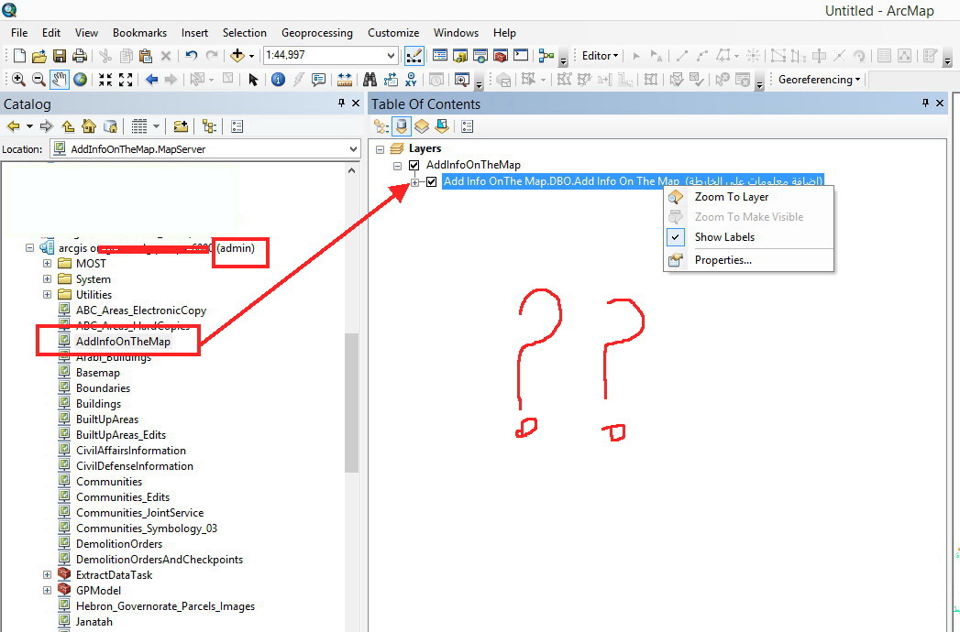960x632 pixels.
Task: Select the Zoom In tool
Action: 18,80
